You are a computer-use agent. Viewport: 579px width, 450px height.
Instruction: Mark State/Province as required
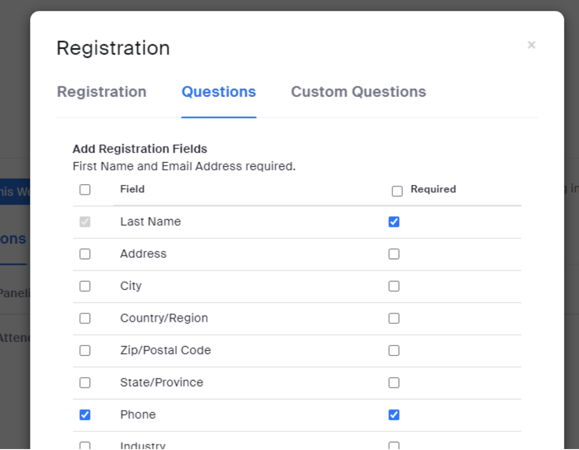click(x=394, y=383)
